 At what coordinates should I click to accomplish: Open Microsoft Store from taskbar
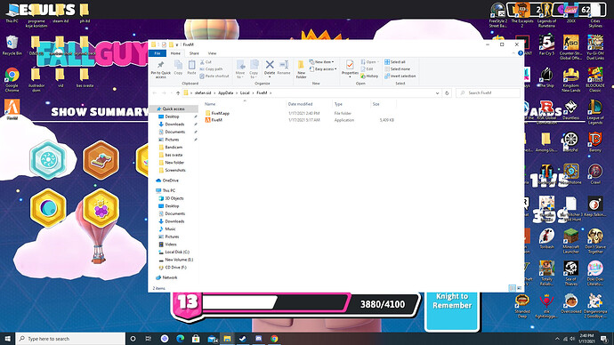196,339
